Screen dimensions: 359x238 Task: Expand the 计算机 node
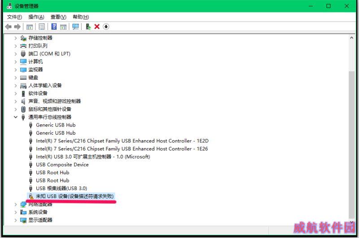(16, 62)
